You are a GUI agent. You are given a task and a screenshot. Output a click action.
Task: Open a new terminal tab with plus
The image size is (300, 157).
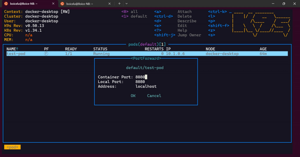(x=120, y=4)
